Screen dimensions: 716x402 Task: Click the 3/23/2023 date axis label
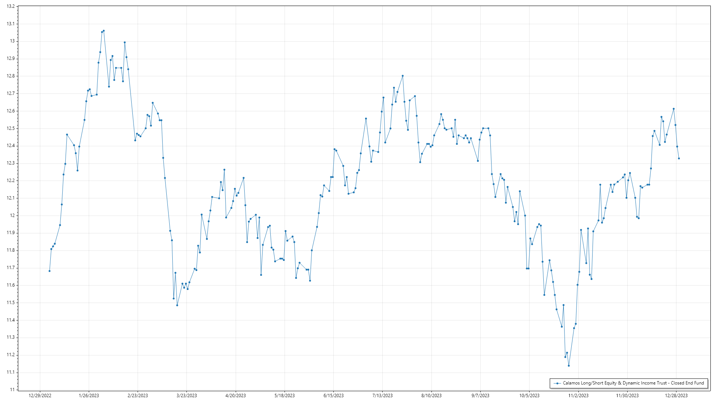[x=187, y=396]
